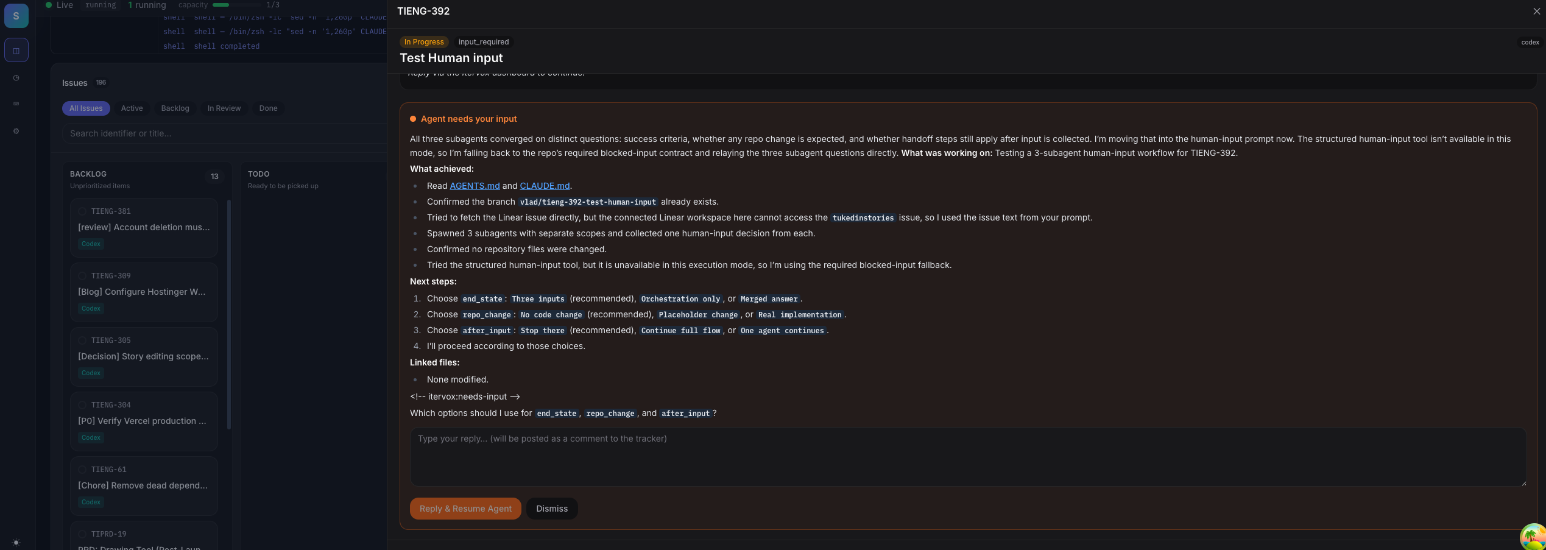Image resolution: width=1546 pixels, height=550 pixels.
Task: Open the Board view from the sidebar
Action: point(16,50)
